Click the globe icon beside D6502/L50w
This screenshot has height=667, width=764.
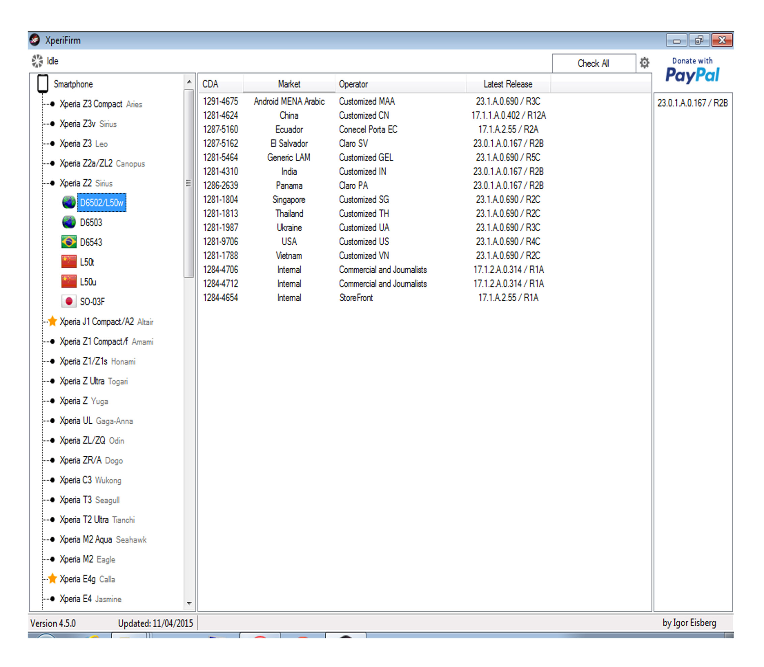click(x=69, y=203)
